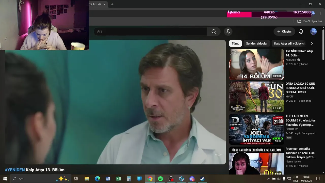Open the Kalp Atışı 14. Bölüm thumbnail
This screenshot has height=183, width=325.
click(x=256, y=64)
